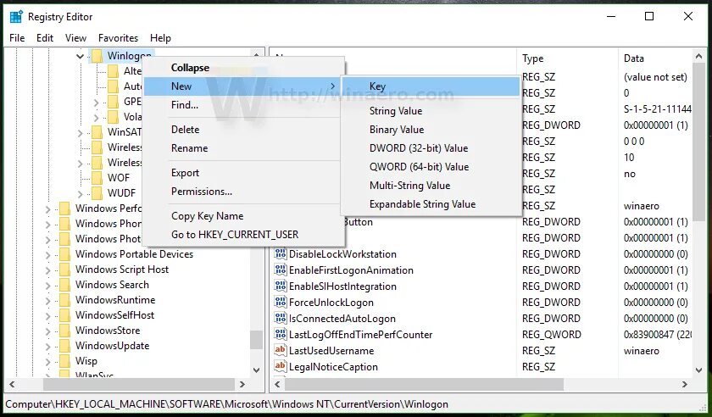Click the WUDF folder icon

(x=97, y=193)
